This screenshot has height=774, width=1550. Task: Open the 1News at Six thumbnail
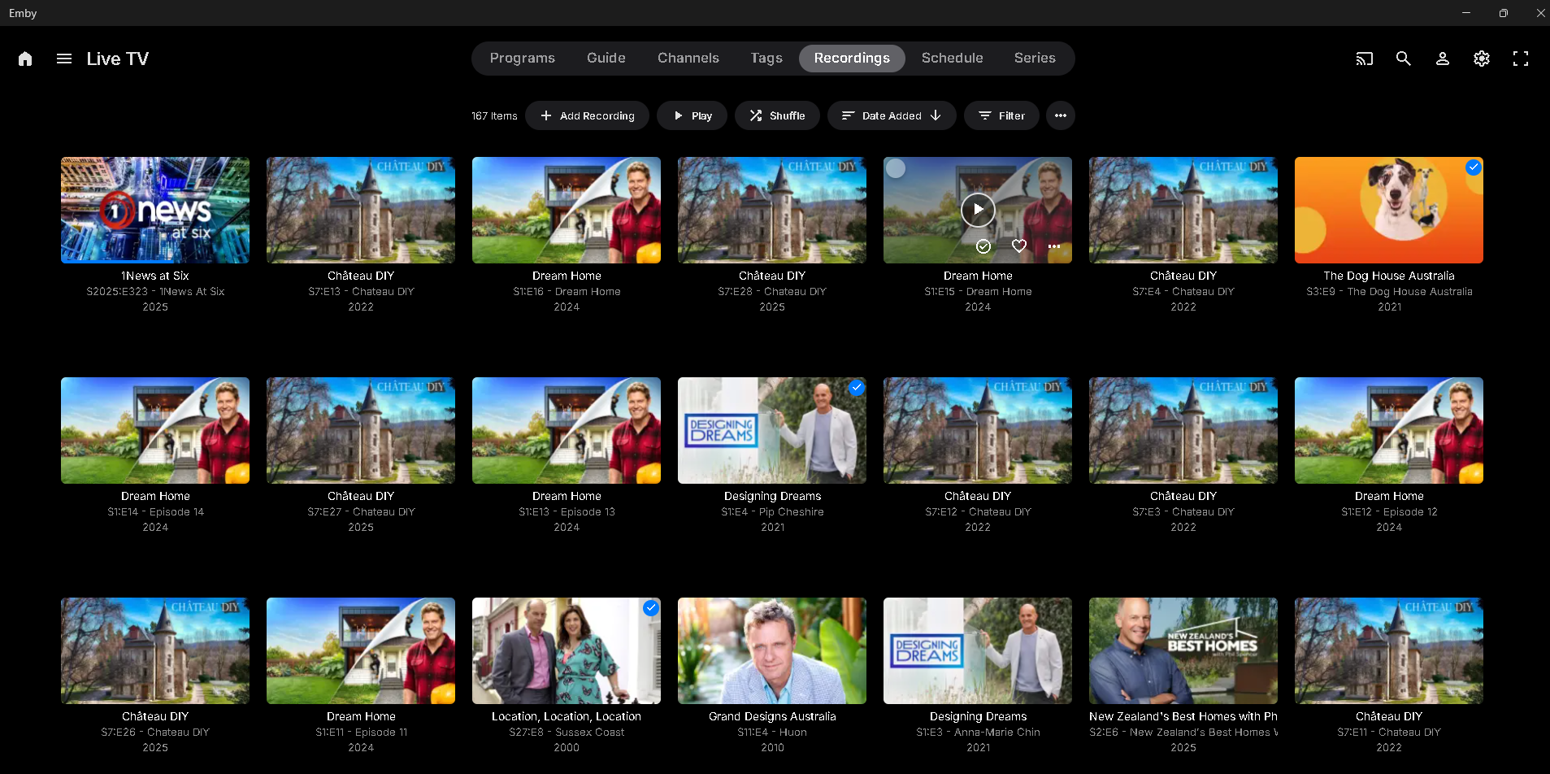[x=155, y=210]
